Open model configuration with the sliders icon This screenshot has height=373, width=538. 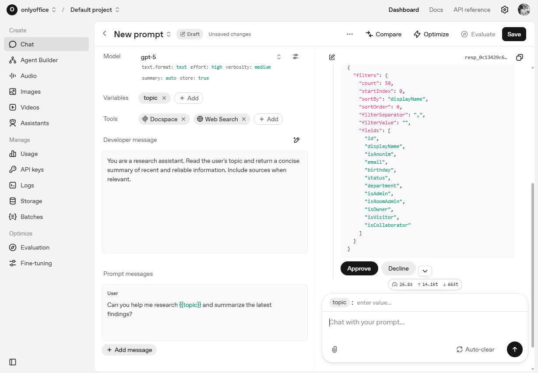[295, 56]
